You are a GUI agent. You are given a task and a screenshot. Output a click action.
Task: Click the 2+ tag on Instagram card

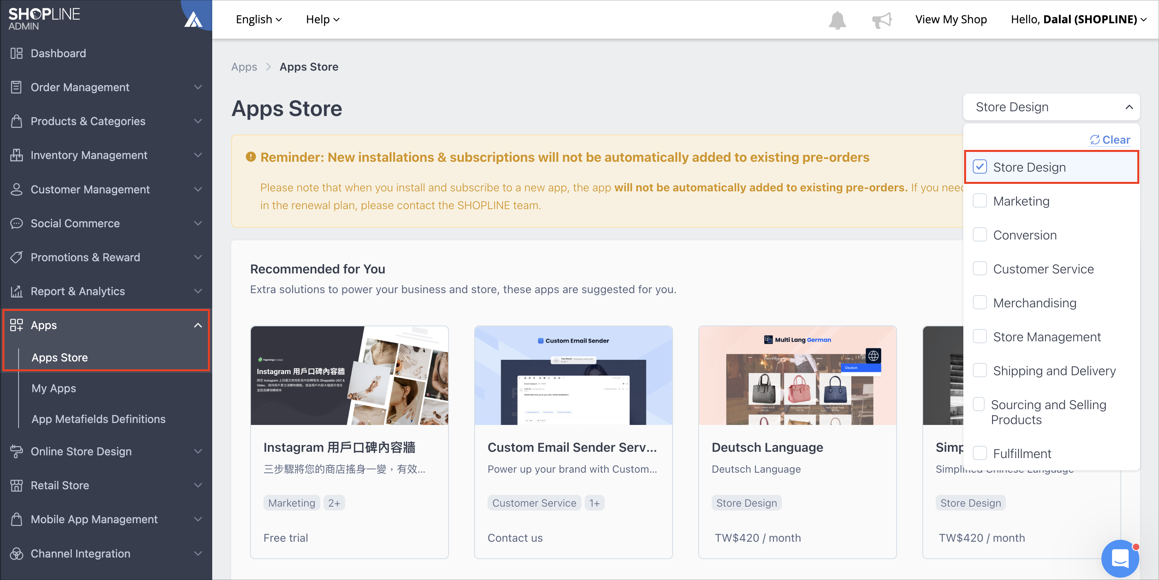coord(334,503)
